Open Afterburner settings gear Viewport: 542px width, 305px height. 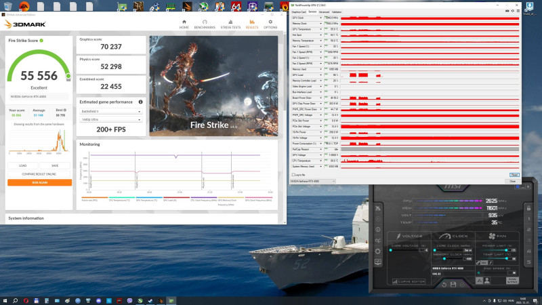click(378, 251)
